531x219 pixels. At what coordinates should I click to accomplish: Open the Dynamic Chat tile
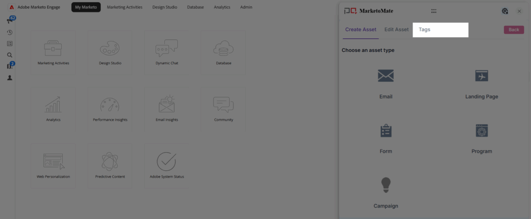tap(166, 52)
